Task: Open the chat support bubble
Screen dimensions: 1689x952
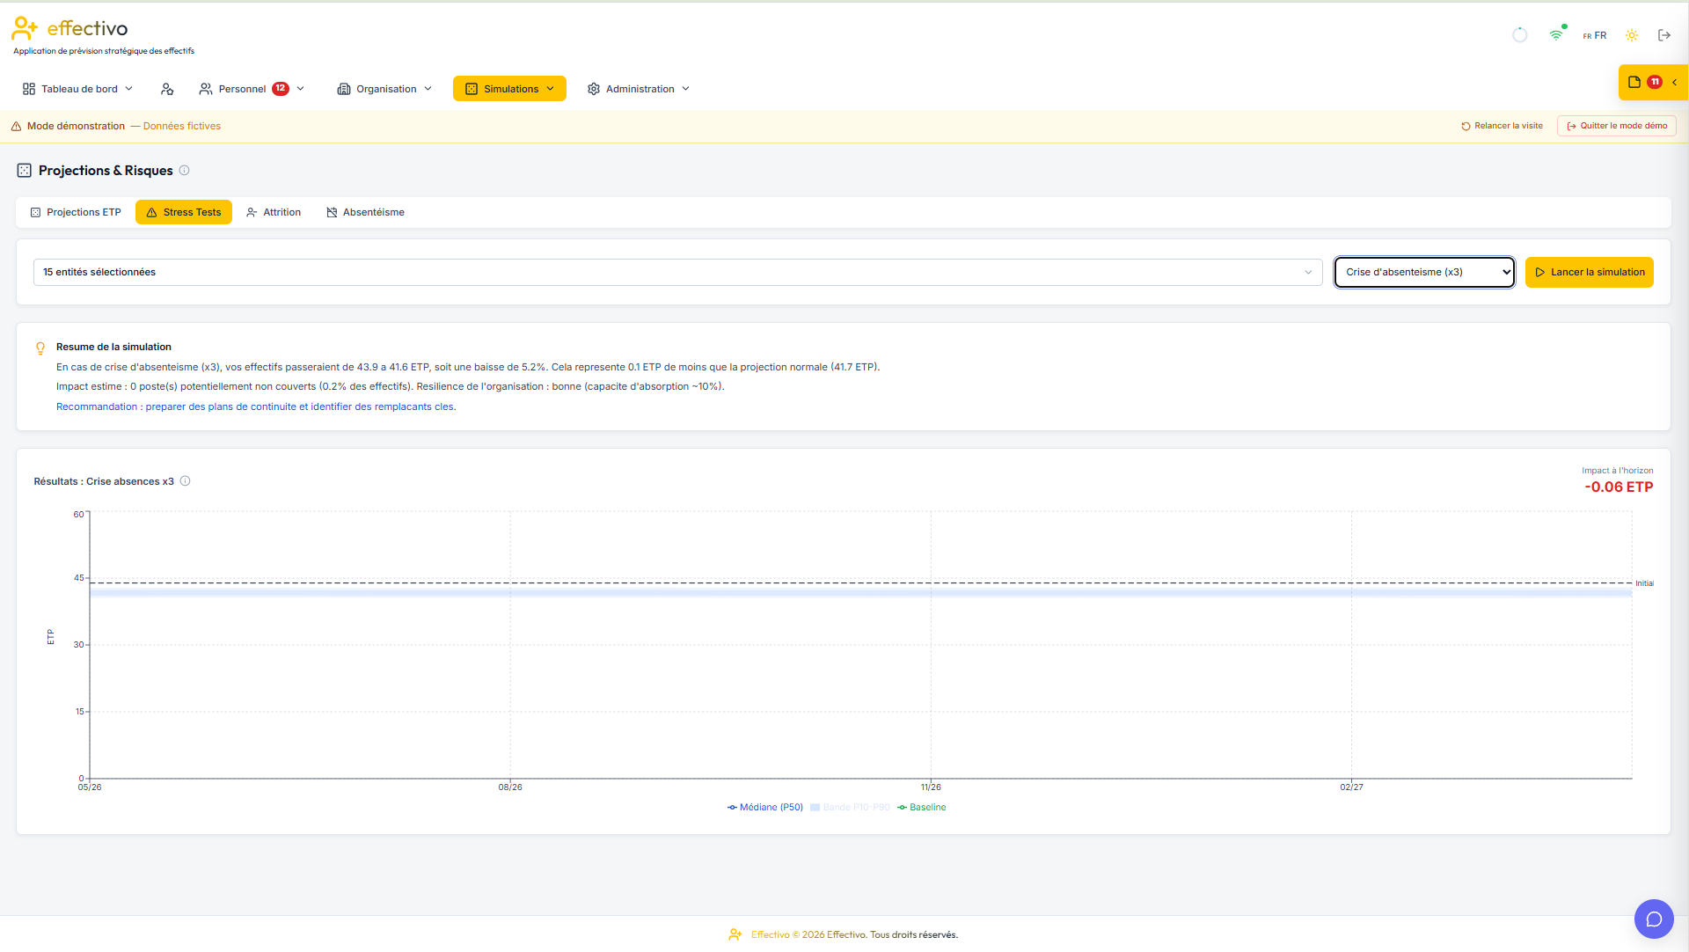Action: (x=1654, y=919)
